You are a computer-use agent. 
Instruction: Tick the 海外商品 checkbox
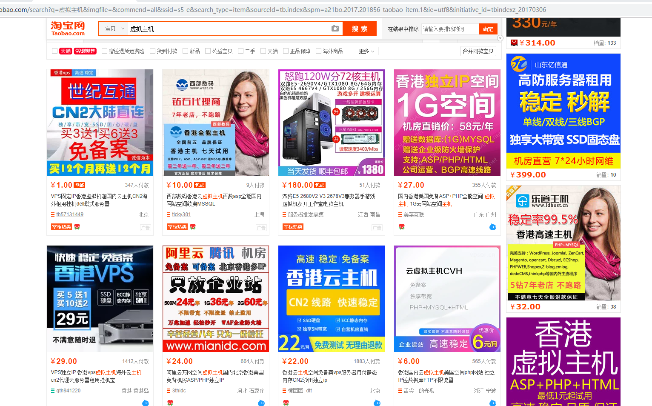(318, 51)
